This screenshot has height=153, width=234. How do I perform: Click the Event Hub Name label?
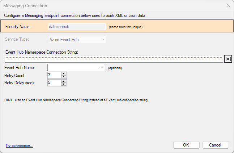[20, 68]
